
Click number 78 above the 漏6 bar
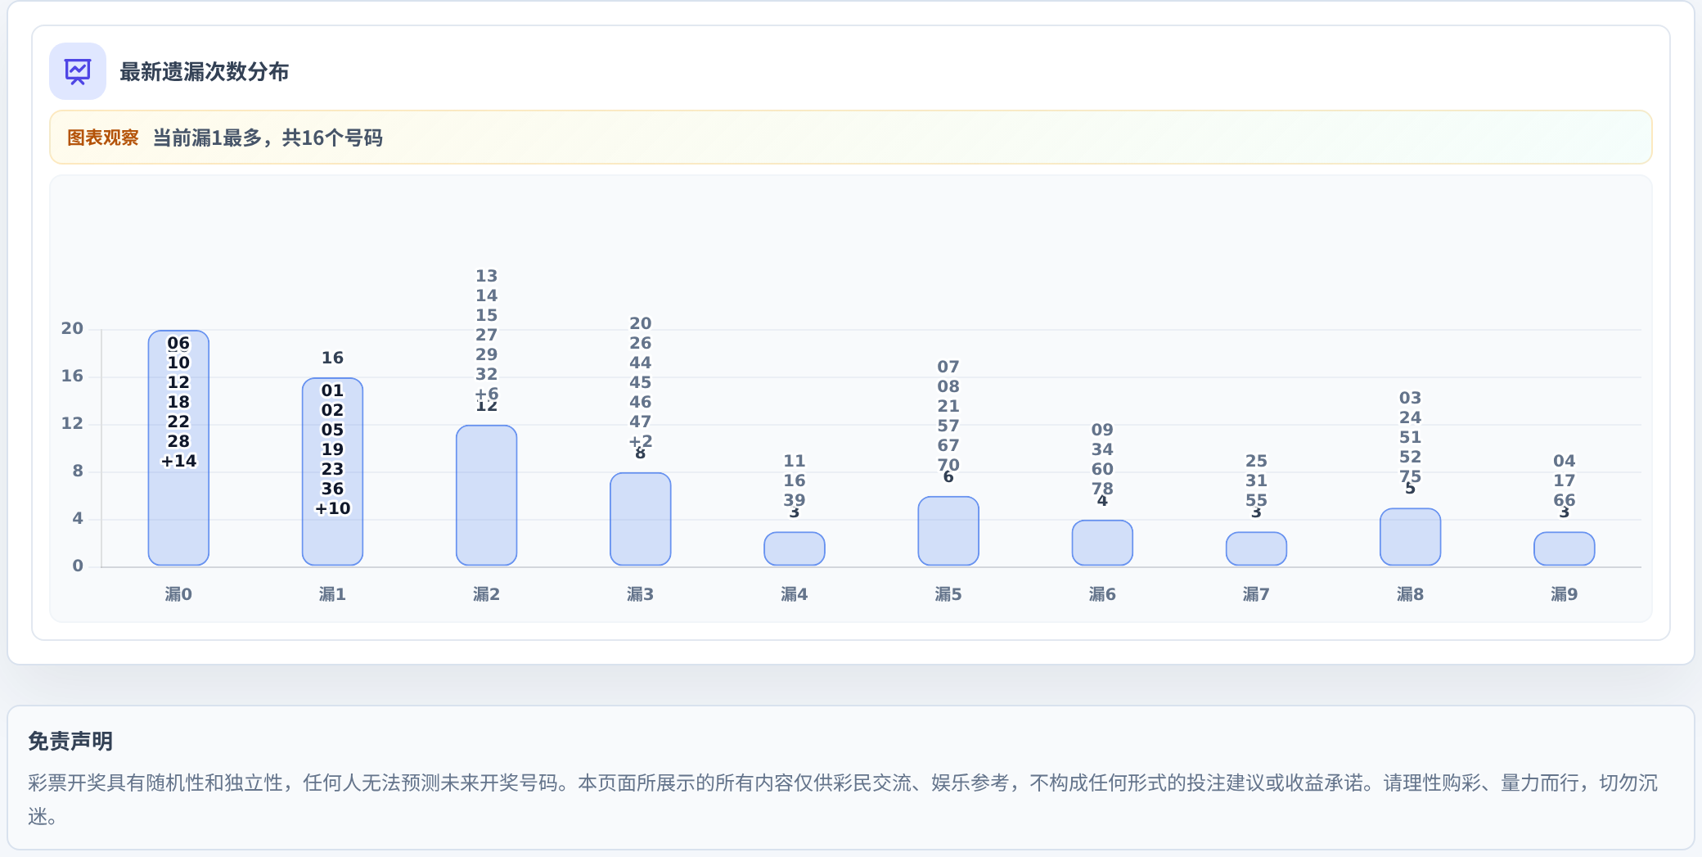coord(1102,488)
